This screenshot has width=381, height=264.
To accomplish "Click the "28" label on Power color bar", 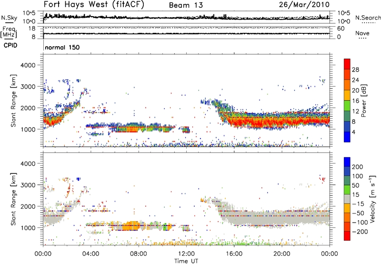I will click(355, 70).
